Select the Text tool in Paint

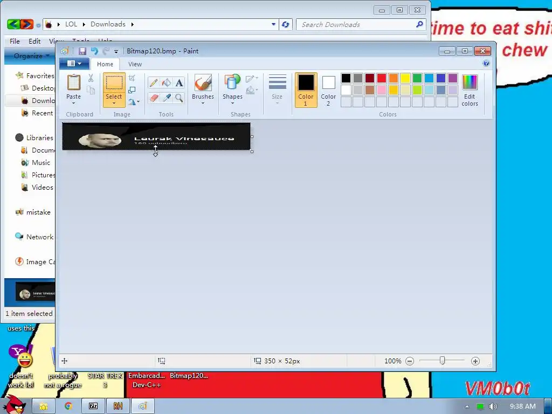coord(179,82)
